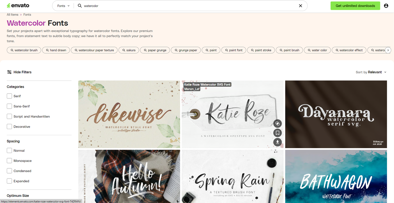Find similar items to Katie Roze
Screen dimensions: 394x203
277,124
